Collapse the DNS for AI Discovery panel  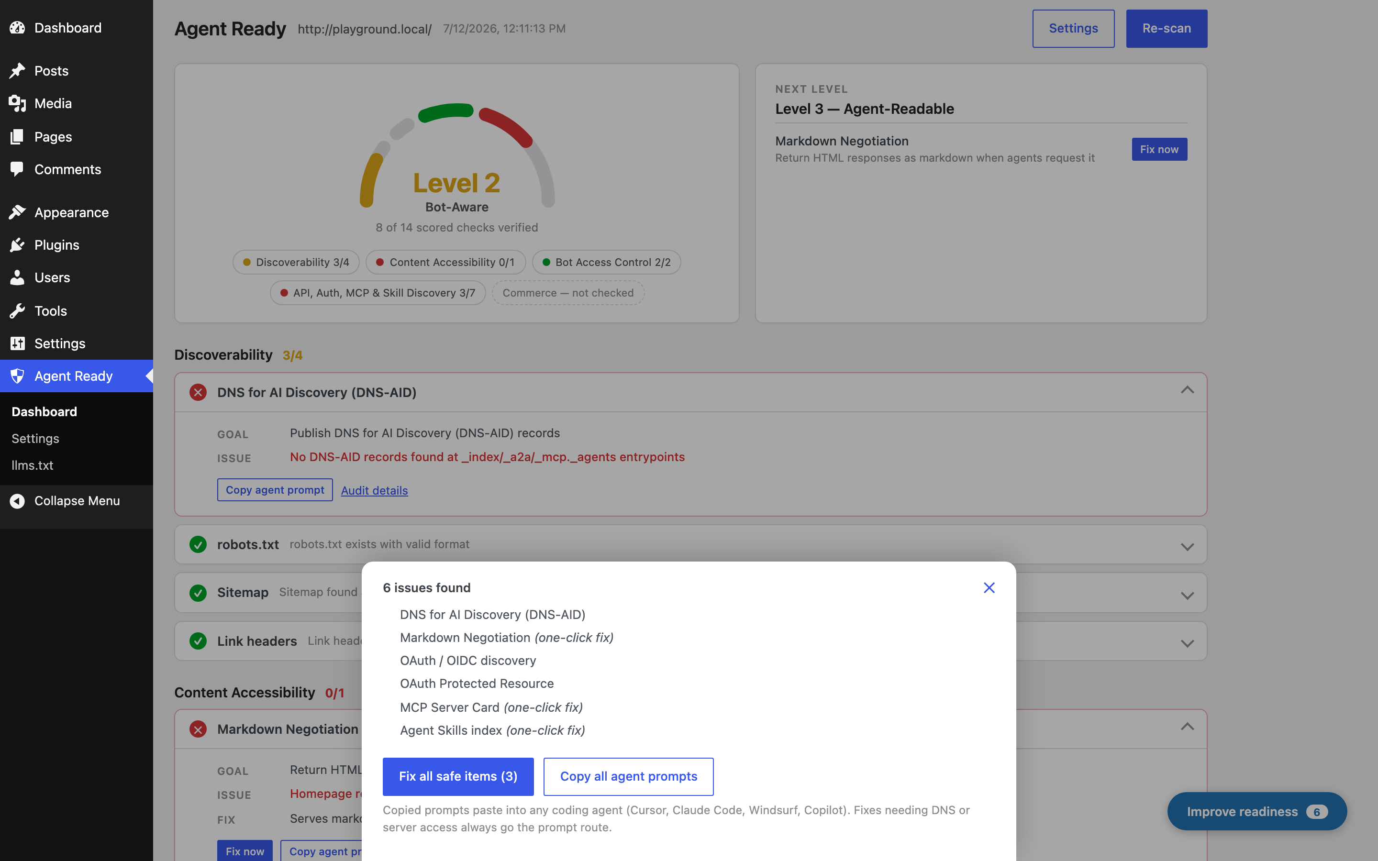1187,391
